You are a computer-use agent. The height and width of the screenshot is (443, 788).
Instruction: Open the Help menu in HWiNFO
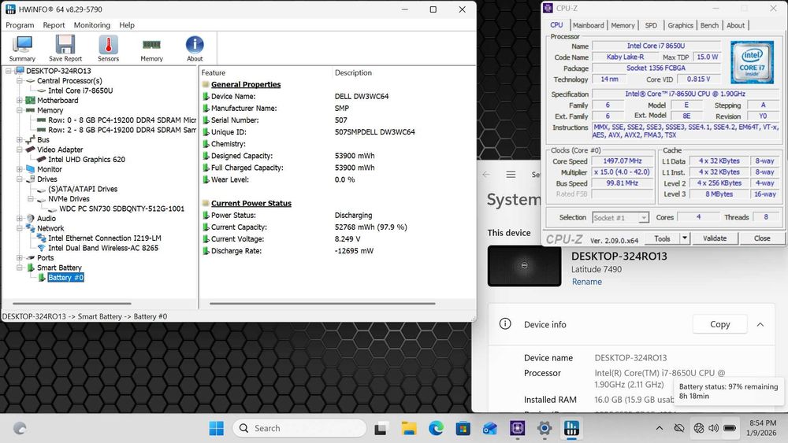tap(127, 25)
